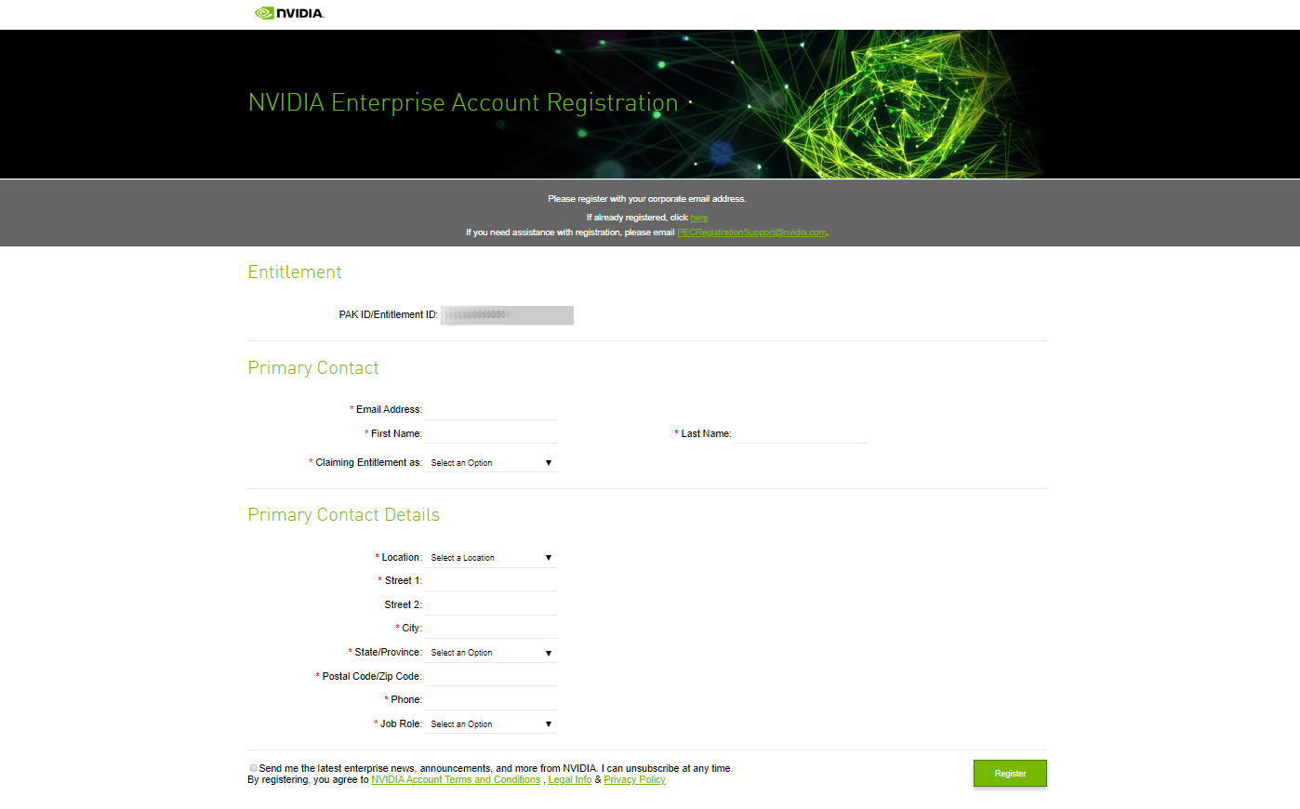Click the City input field

click(490, 628)
